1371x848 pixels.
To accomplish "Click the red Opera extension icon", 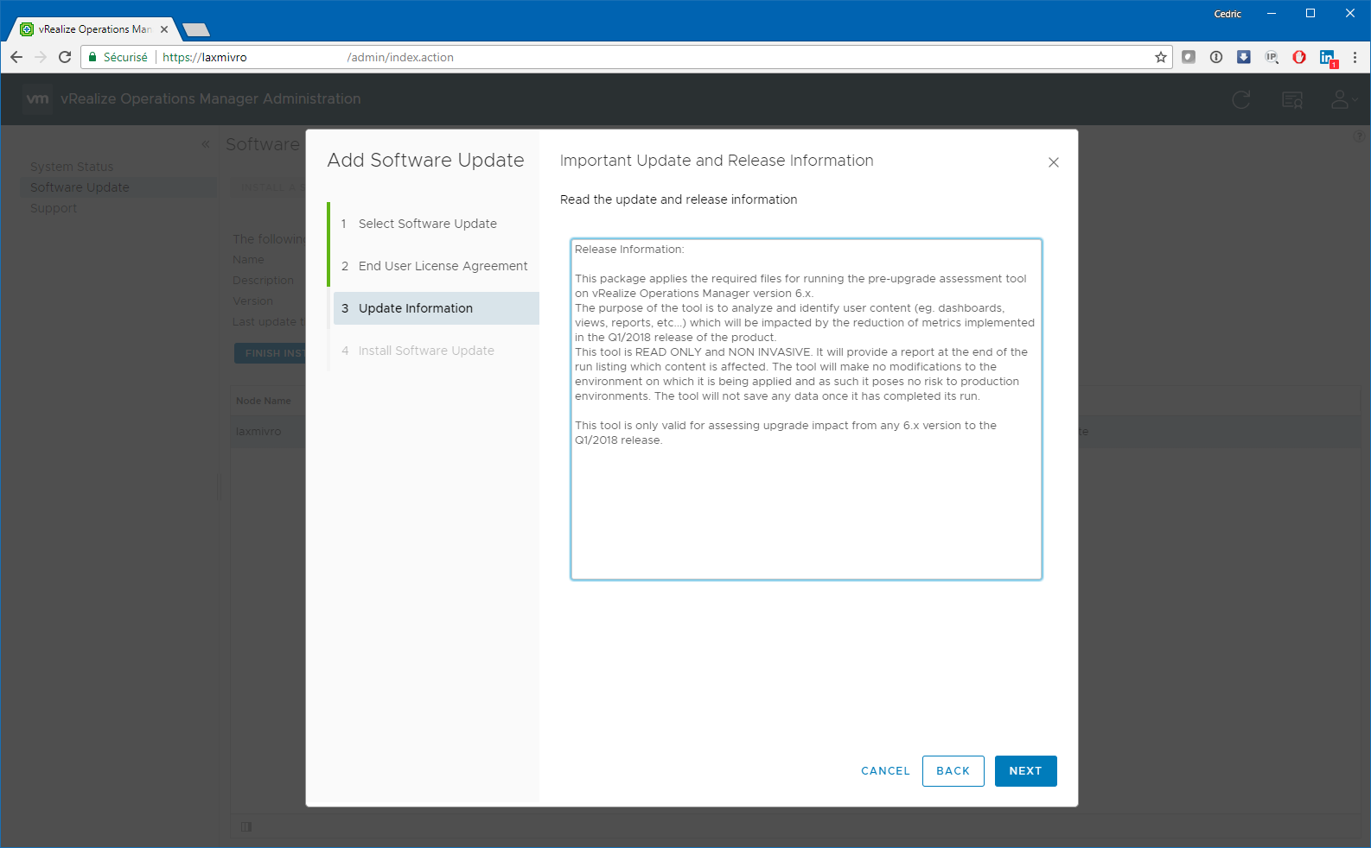I will click(1298, 57).
